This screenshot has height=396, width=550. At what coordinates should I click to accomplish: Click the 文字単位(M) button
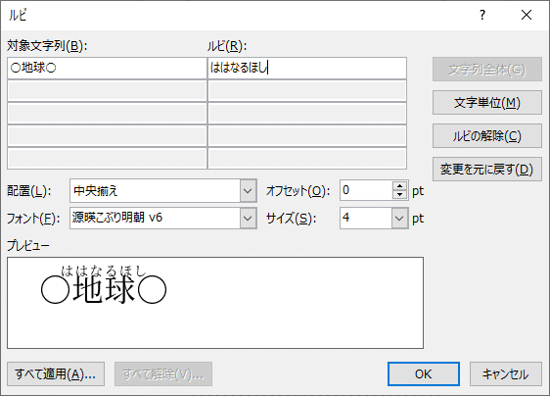pyautogui.click(x=487, y=103)
